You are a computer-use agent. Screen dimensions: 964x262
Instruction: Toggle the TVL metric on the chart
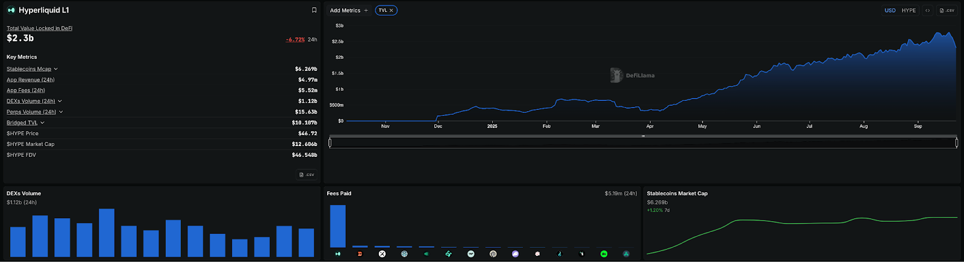[x=383, y=10]
